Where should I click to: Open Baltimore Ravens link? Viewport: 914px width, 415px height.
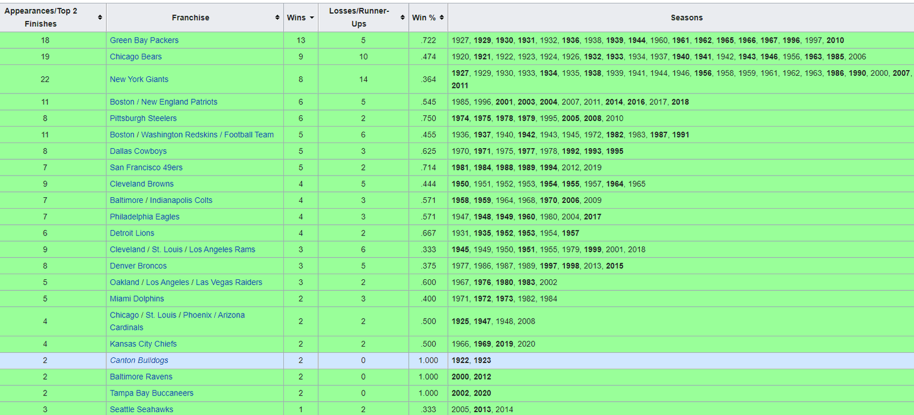pyautogui.click(x=141, y=377)
